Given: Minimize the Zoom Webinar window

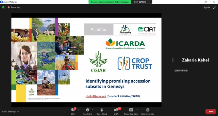Looking at the screenshot, I should coord(198,2).
